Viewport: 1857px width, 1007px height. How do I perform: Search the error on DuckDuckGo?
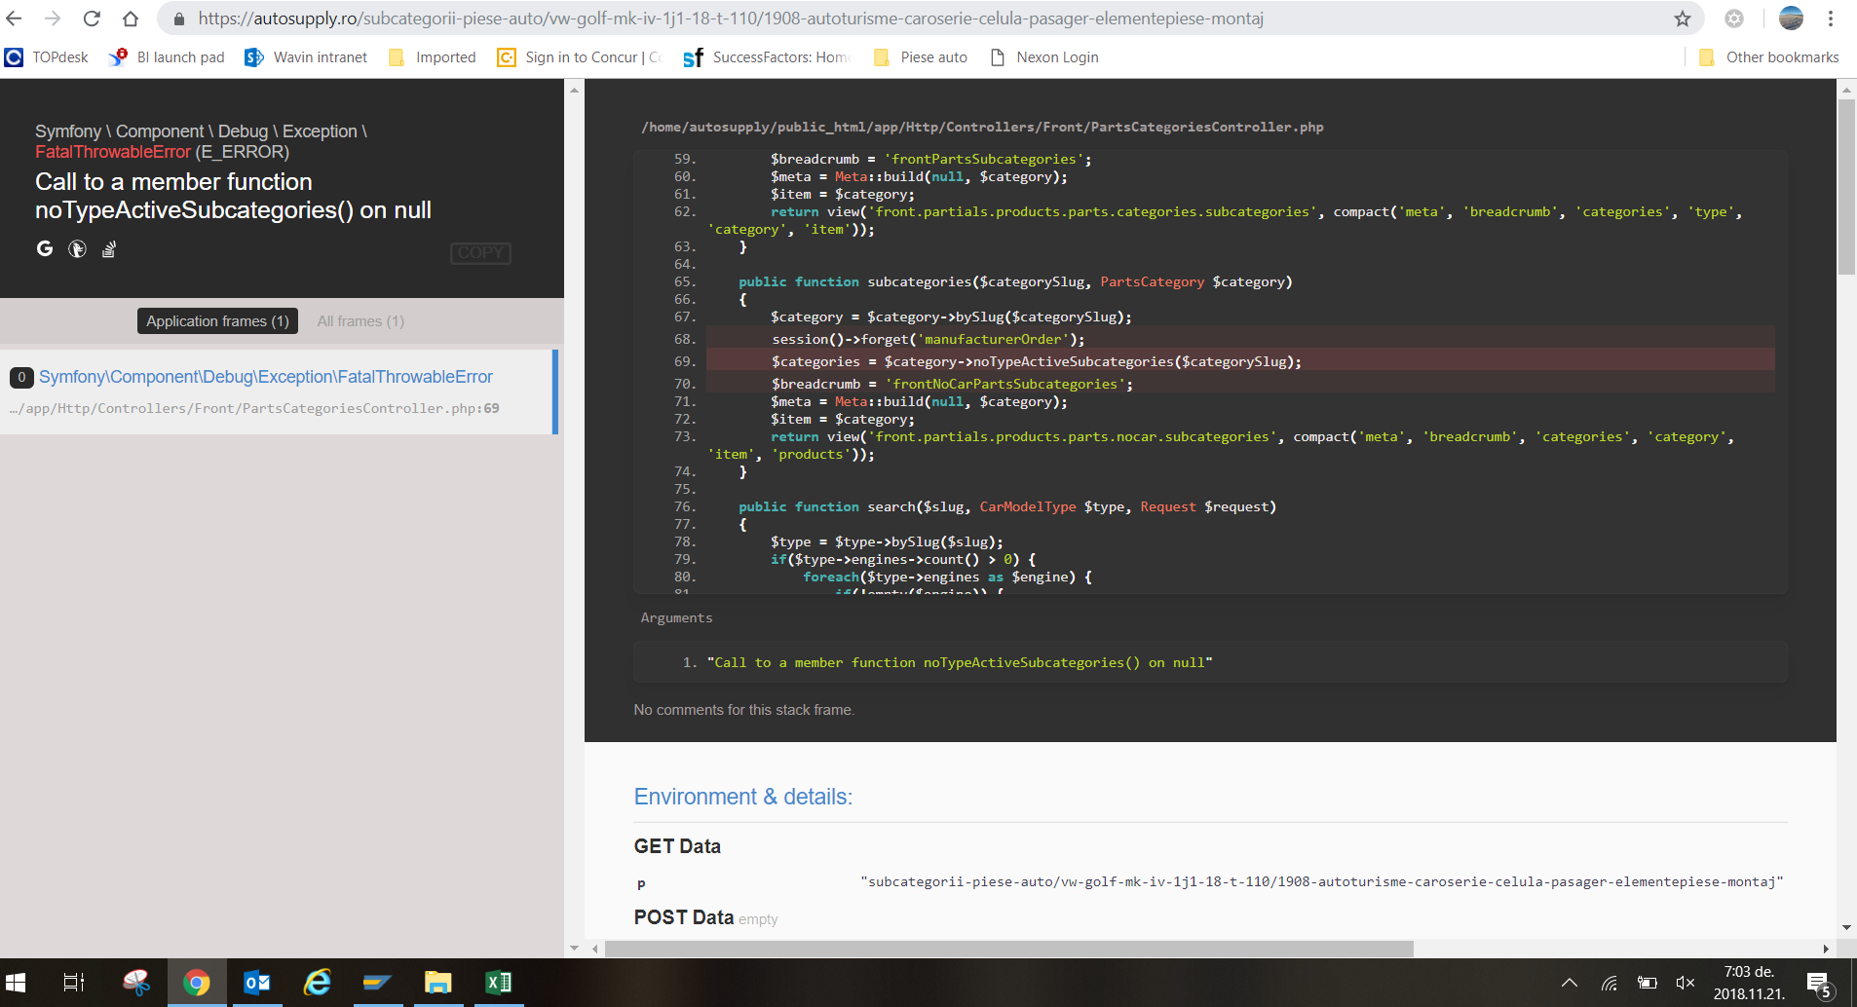(77, 249)
